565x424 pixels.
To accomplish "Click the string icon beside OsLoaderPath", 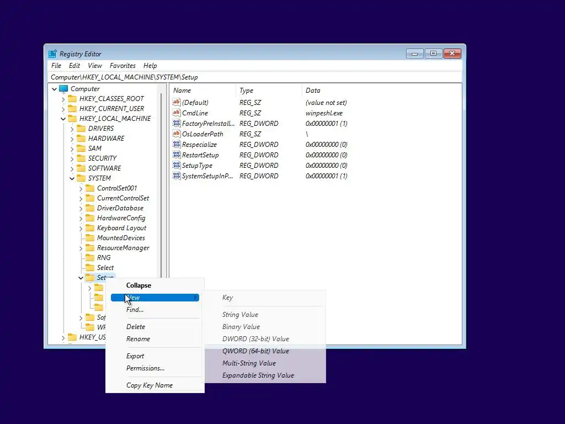I will pyautogui.click(x=176, y=134).
